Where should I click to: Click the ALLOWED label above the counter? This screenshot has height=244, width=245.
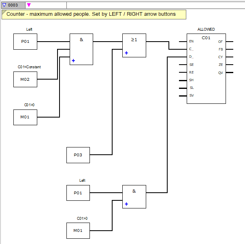(206, 29)
